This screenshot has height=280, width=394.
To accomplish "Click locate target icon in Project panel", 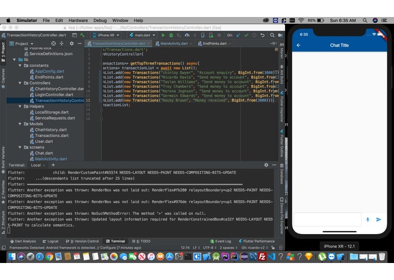I will [53, 44].
